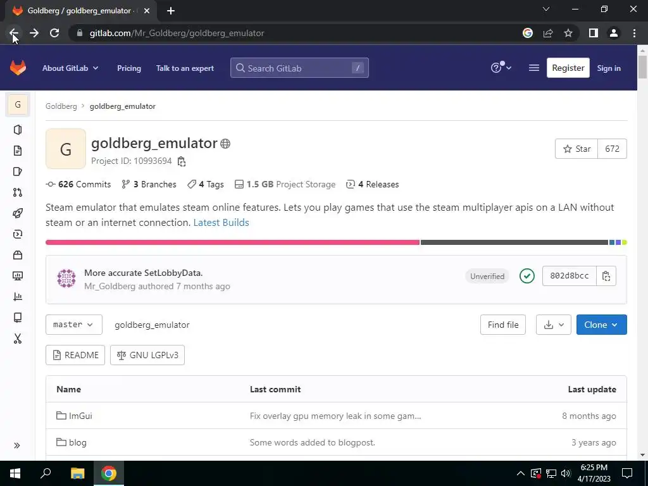
Task: Open Repository in the sidebar
Action: click(17, 151)
